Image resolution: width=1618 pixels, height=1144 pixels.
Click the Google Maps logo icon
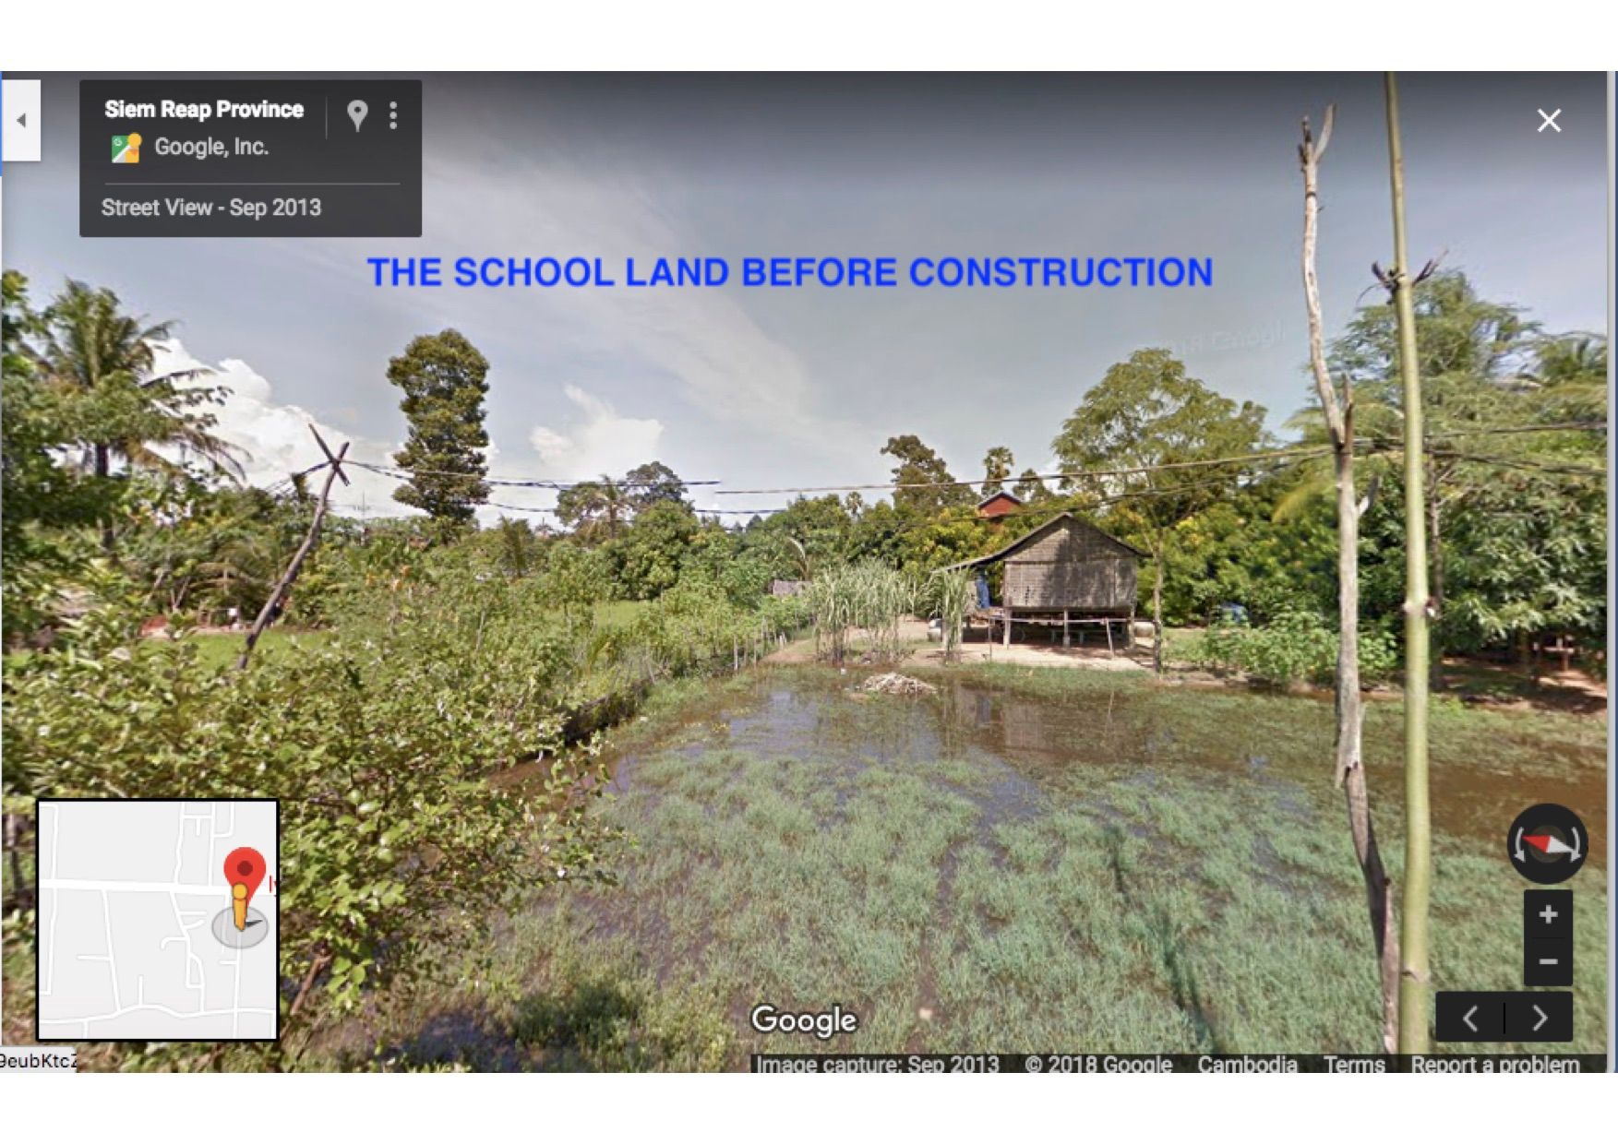[126, 148]
